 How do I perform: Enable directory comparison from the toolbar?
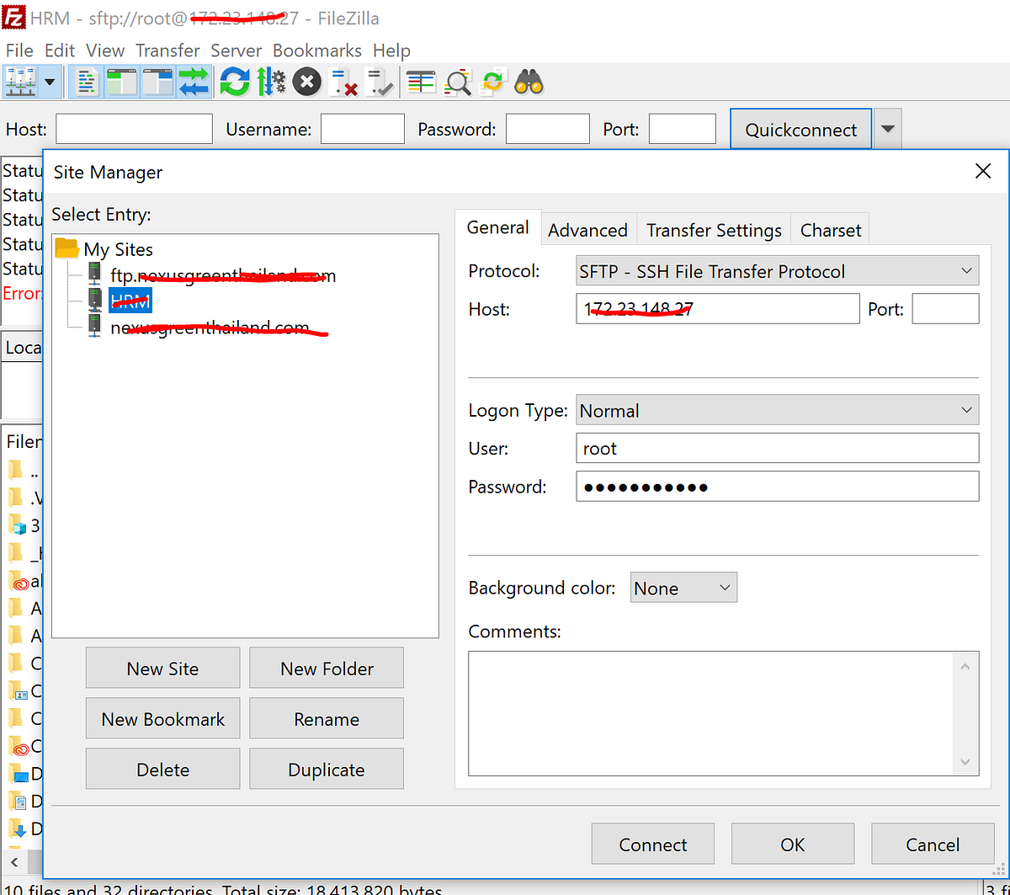click(420, 82)
